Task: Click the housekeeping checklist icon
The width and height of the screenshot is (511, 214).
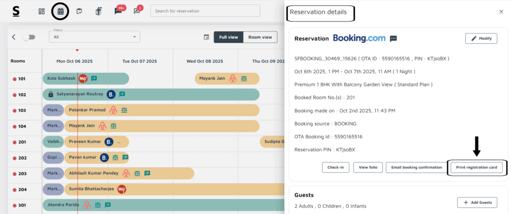Action: tap(79, 11)
